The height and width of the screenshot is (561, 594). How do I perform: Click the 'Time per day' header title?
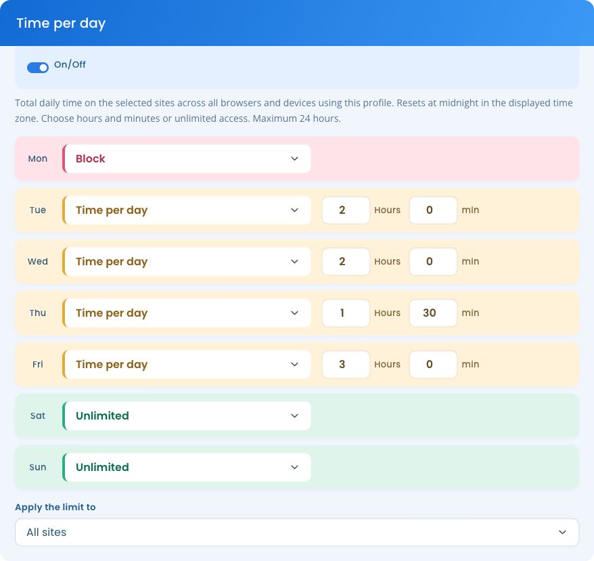(61, 24)
